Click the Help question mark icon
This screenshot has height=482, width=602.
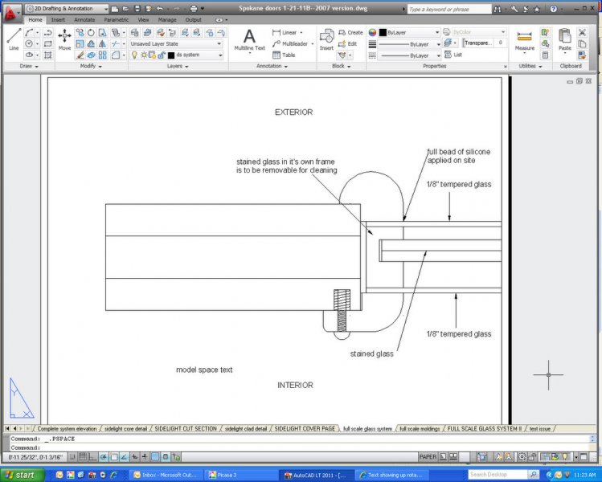click(553, 9)
